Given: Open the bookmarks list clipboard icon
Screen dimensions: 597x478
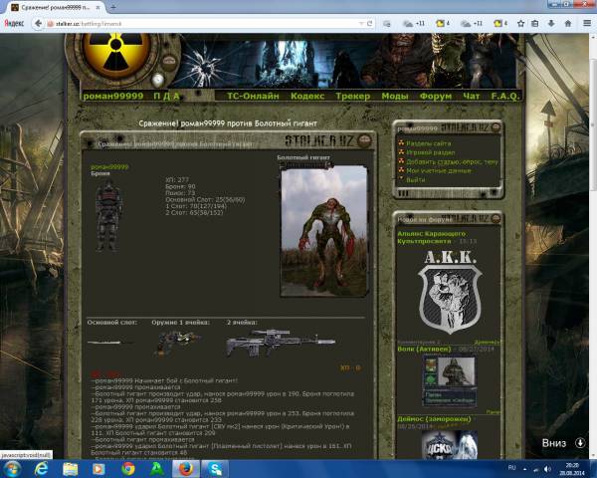Looking at the screenshot, I should click(535, 23).
